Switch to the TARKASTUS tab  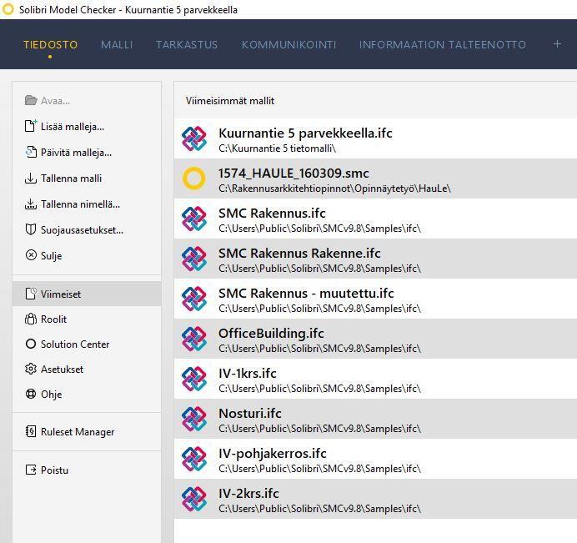pos(187,45)
